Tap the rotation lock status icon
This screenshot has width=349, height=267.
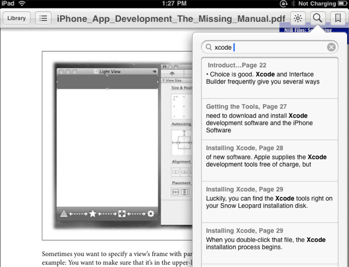[x=283, y=4]
